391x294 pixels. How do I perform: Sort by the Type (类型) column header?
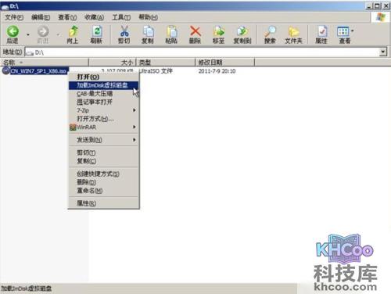click(166, 63)
